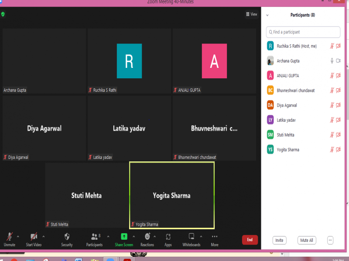Open the Apps icon in toolbar
Image resolution: width=349 pixels, height=261 pixels.
(168, 237)
